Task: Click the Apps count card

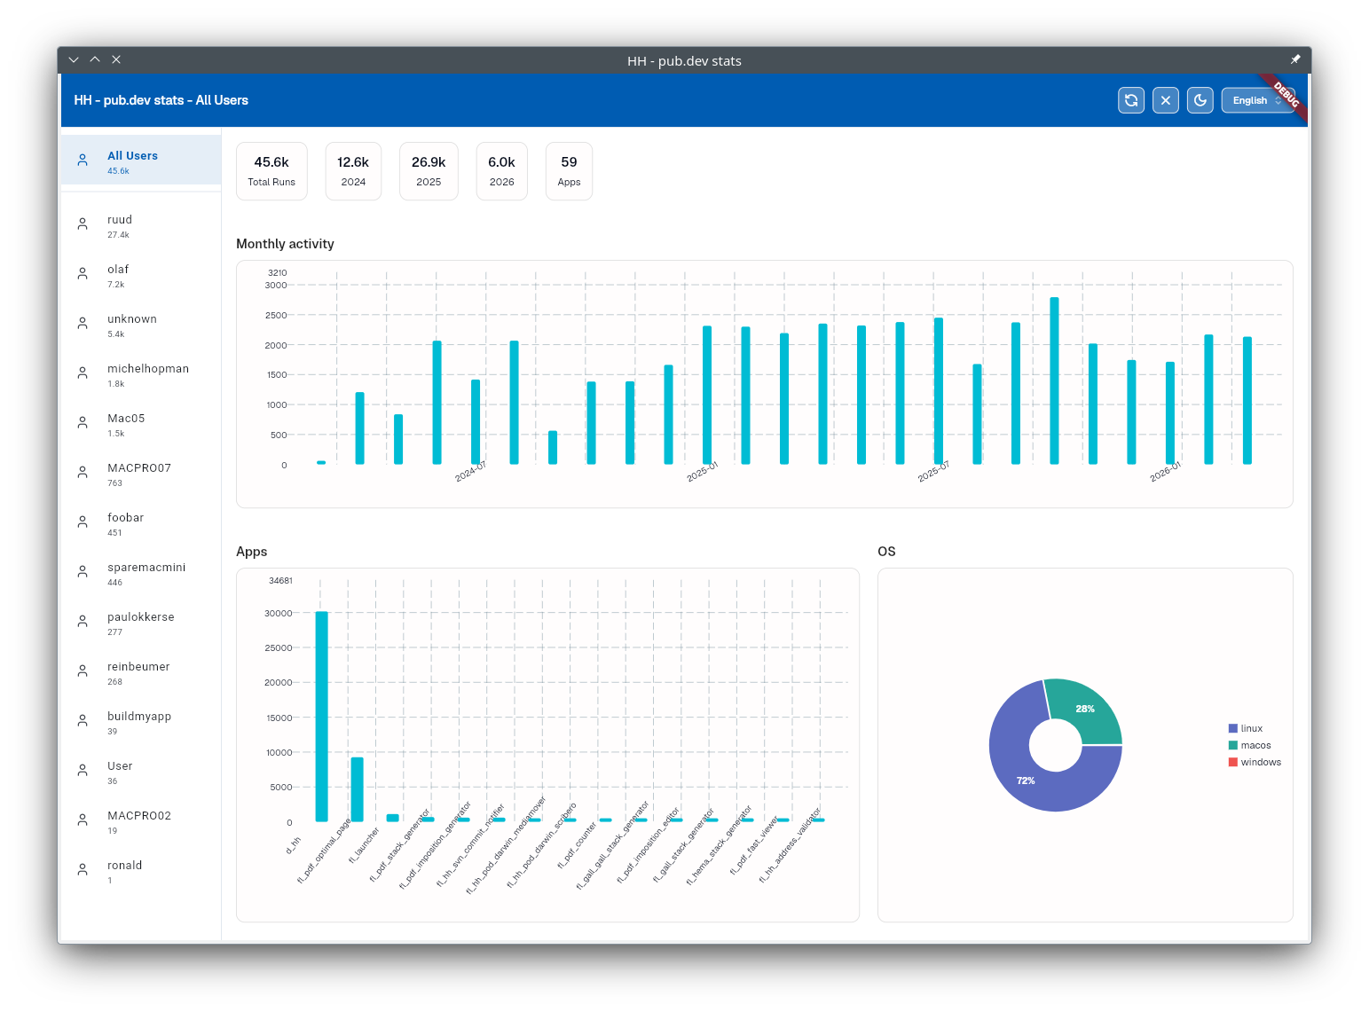Action: pyautogui.click(x=569, y=171)
